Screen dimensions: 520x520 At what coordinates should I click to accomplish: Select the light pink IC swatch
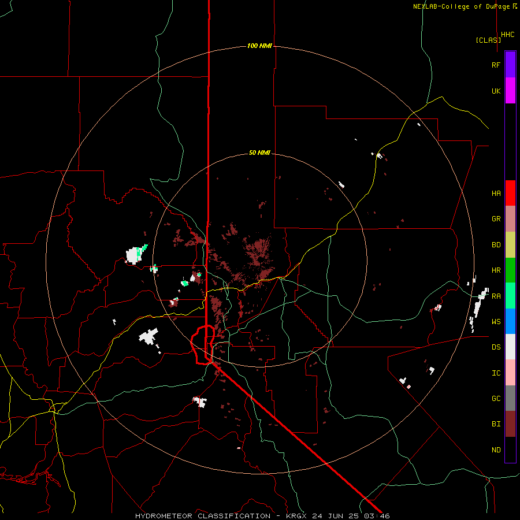[510, 373]
